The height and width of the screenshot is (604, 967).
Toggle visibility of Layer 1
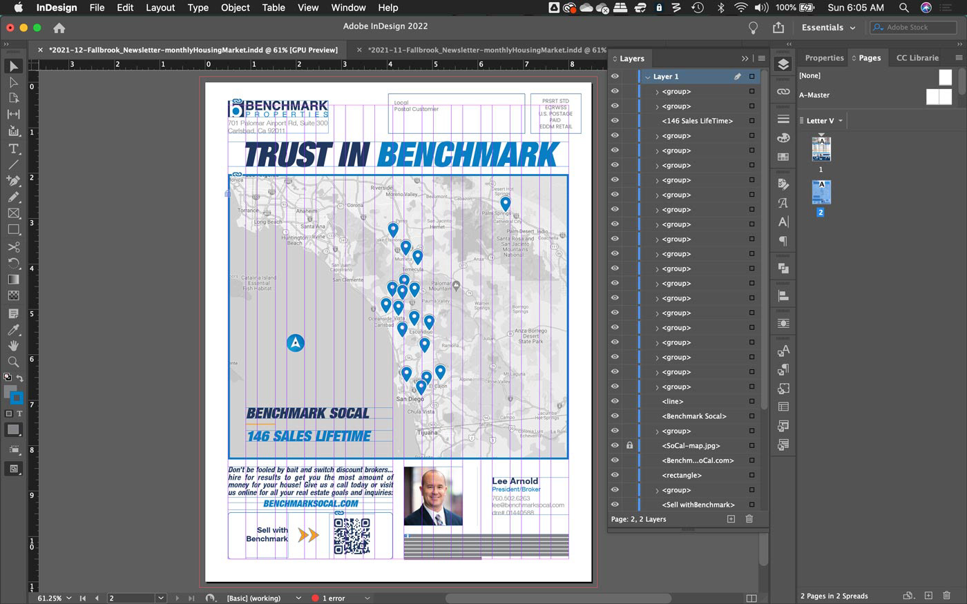[x=615, y=77]
